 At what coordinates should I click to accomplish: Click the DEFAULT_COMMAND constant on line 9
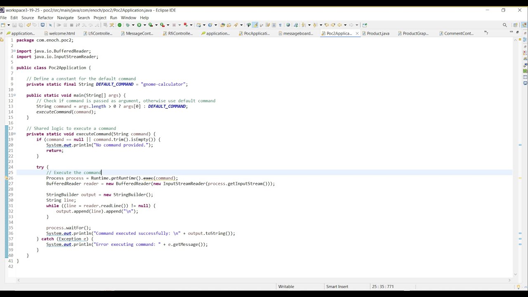(115, 84)
